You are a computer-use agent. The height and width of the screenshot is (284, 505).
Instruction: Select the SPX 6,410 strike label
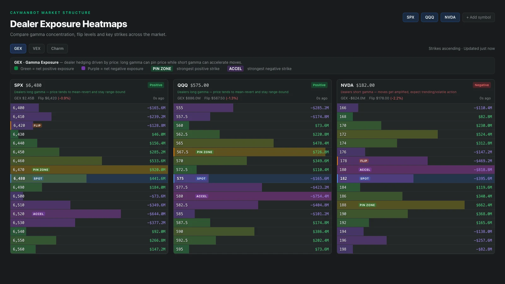[19, 117]
